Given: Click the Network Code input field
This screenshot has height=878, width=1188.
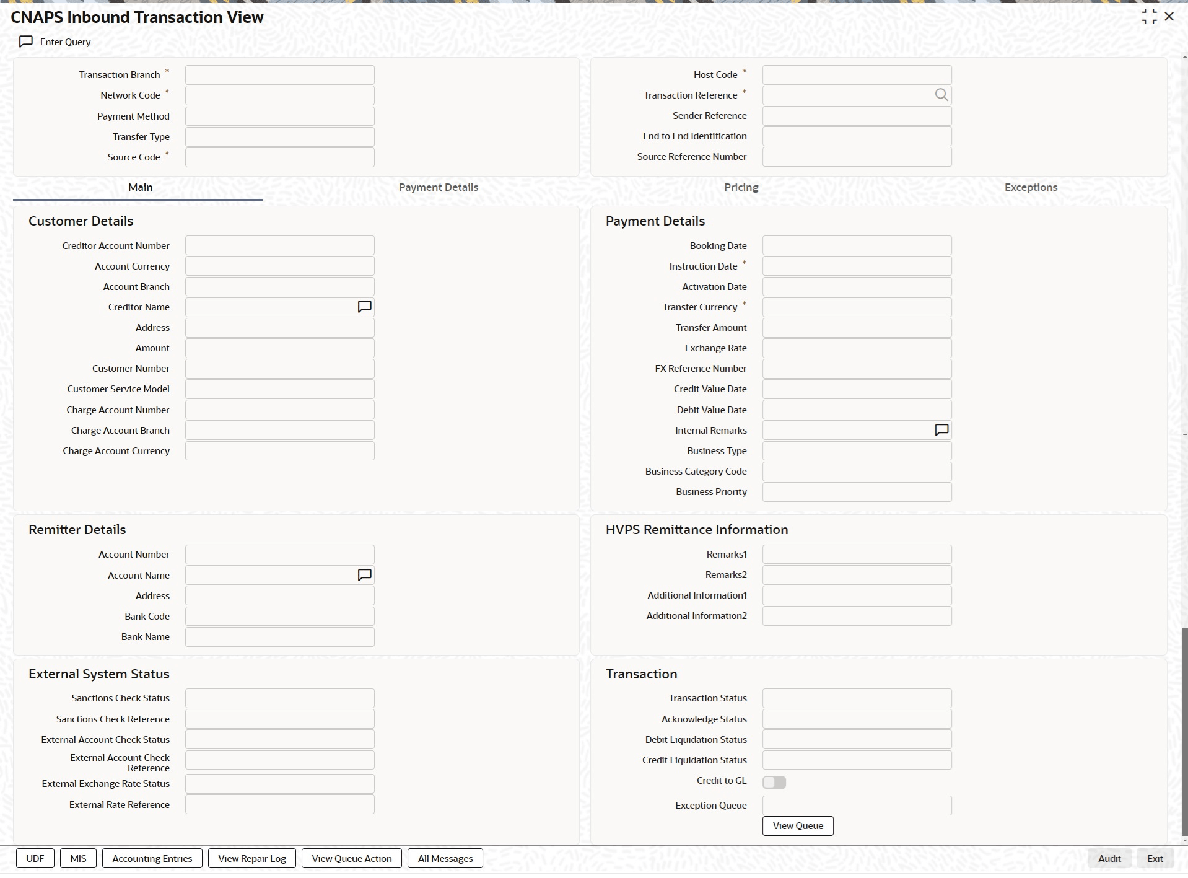Looking at the screenshot, I should (x=280, y=95).
